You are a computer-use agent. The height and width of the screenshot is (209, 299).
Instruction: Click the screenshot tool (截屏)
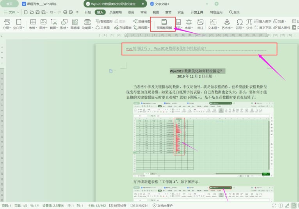tap(53, 24)
